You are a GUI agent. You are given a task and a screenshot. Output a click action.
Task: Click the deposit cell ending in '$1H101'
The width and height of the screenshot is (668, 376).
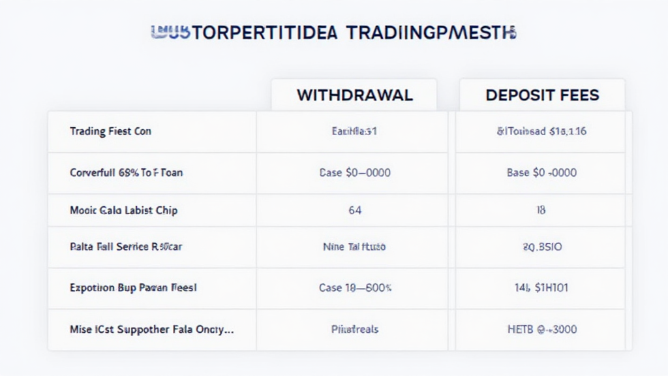(541, 287)
